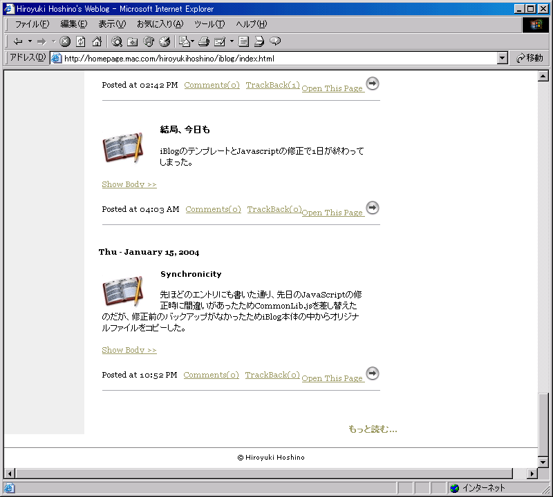Click the book icon next to 結局、今日も
553x497 pixels.
123,148
